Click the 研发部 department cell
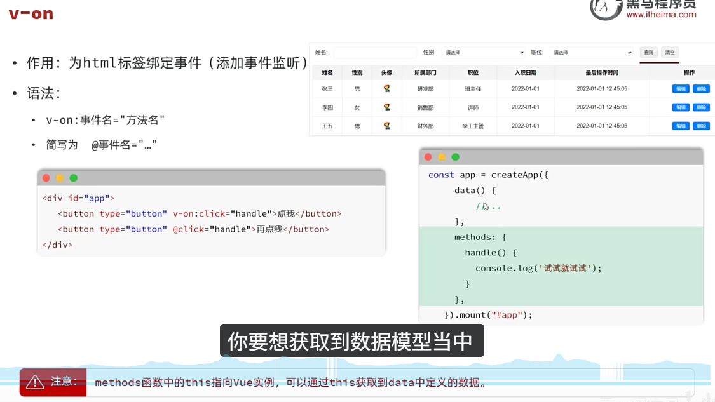 point(425,89)
